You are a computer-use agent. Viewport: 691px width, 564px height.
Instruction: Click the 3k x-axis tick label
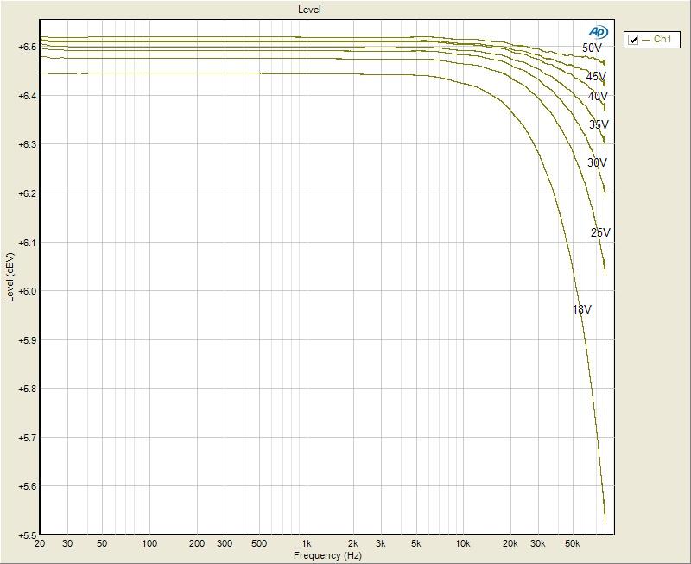tap(381, 544)
